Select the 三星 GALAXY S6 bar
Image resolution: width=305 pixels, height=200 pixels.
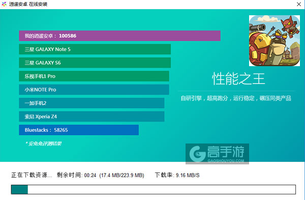pos(95,63)
